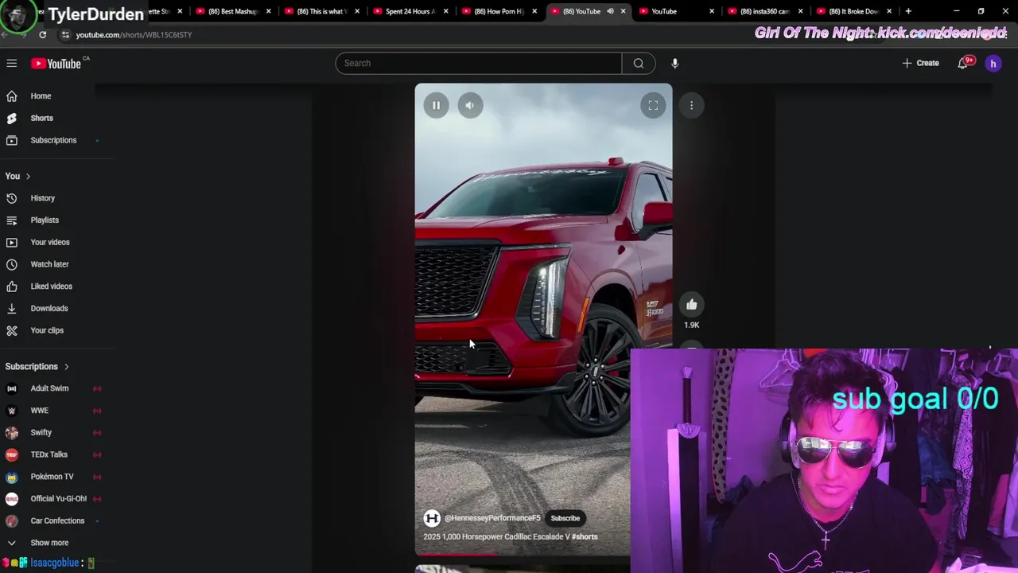Image resolution: width=1018 pixels, height=573 pixels.
Task: Like the Short with thumbs up
Action: (x=692, y=304)
